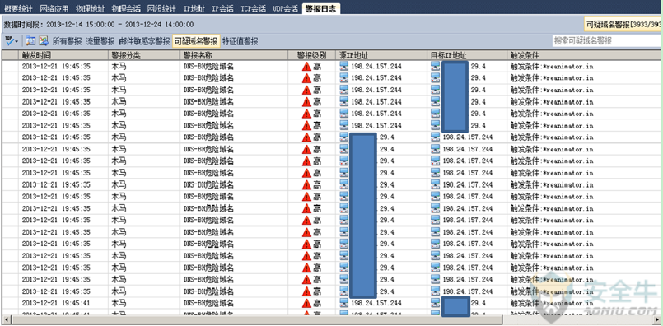Switch to the 概要统计 tab
663x326 pixels.
[18, 8]
